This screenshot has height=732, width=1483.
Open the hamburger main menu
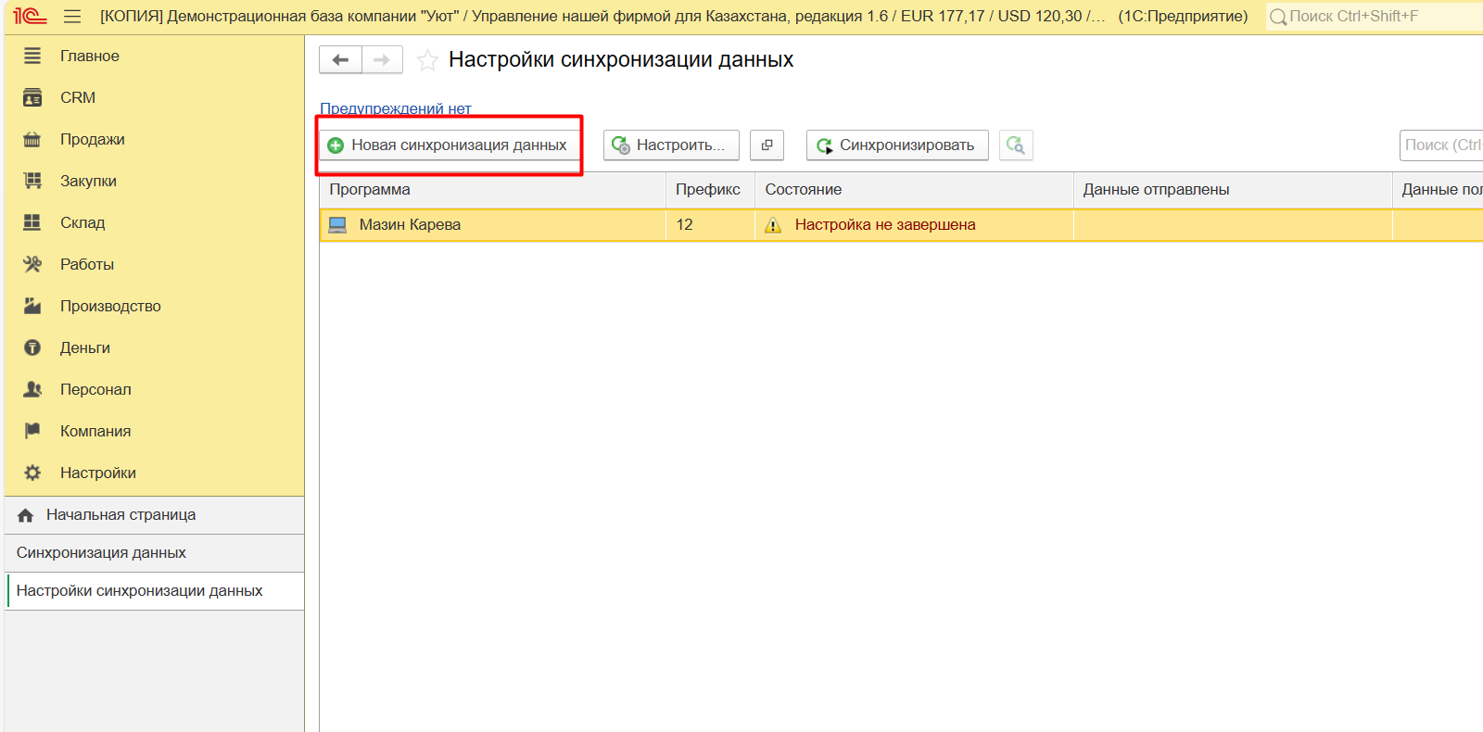[x=72, y=17]
